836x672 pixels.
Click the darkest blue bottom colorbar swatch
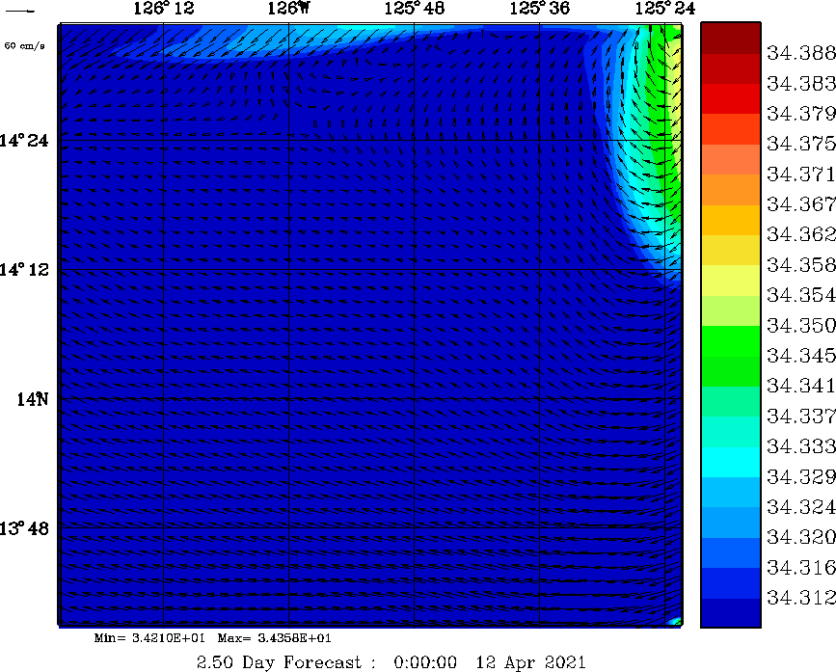(x=731, y=613)
